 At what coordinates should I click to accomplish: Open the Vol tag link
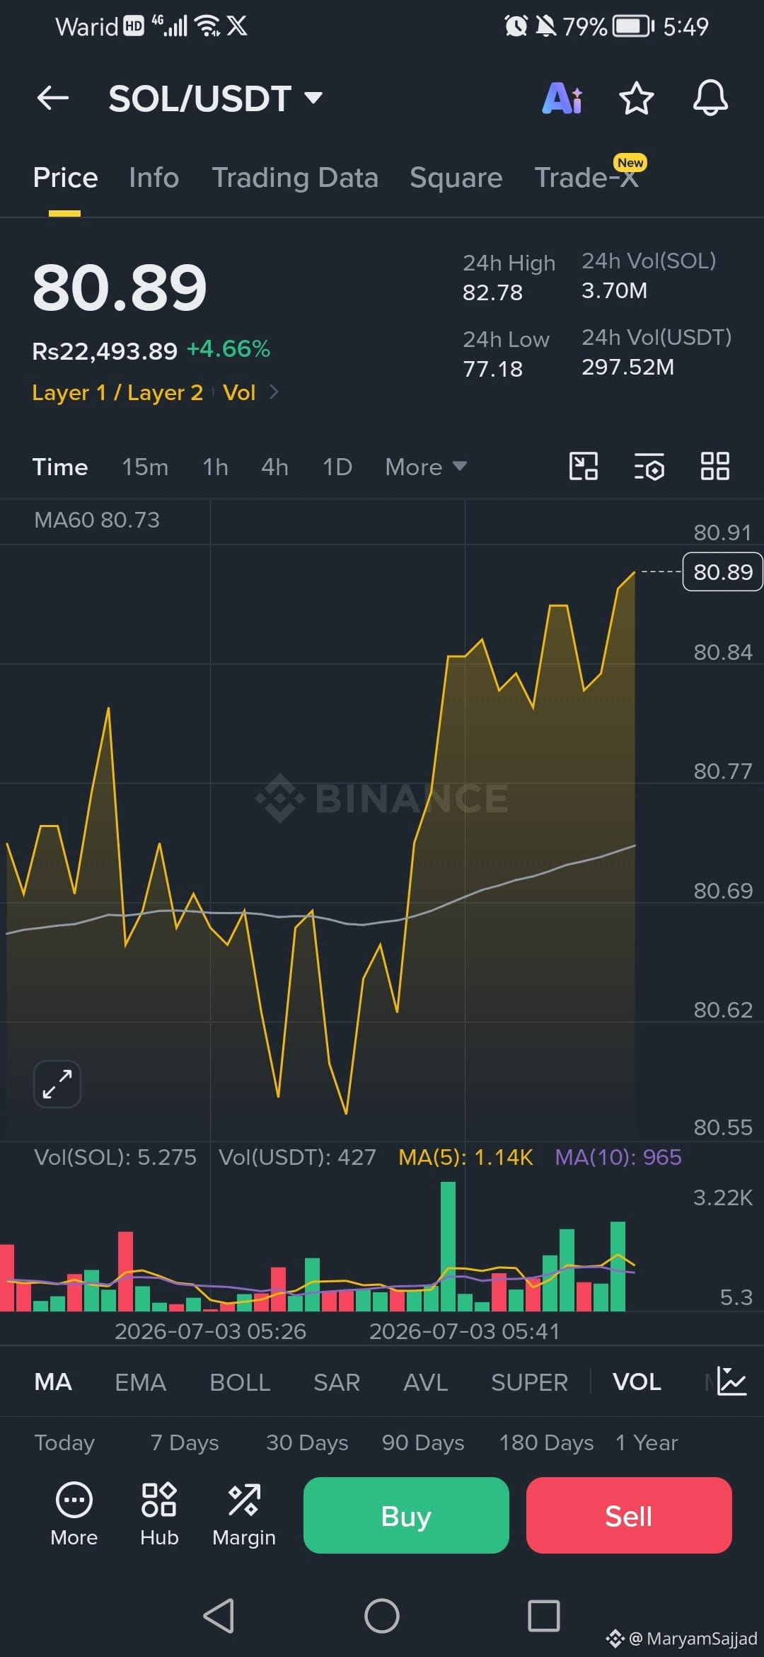pos(239,392)
